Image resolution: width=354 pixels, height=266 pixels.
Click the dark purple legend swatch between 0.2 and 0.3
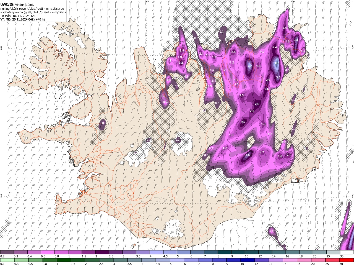tap(7, 252)
